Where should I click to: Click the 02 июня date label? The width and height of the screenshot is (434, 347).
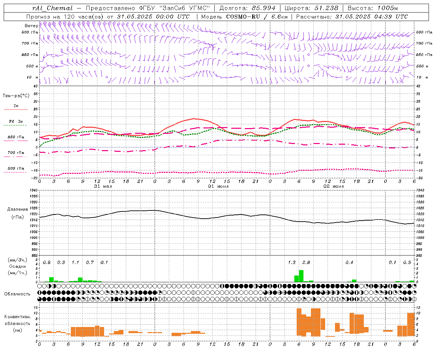tap(333, 186)
